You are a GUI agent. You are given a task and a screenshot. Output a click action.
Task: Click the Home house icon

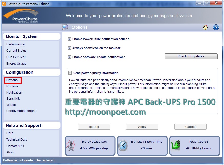click(x=205, y=28)
